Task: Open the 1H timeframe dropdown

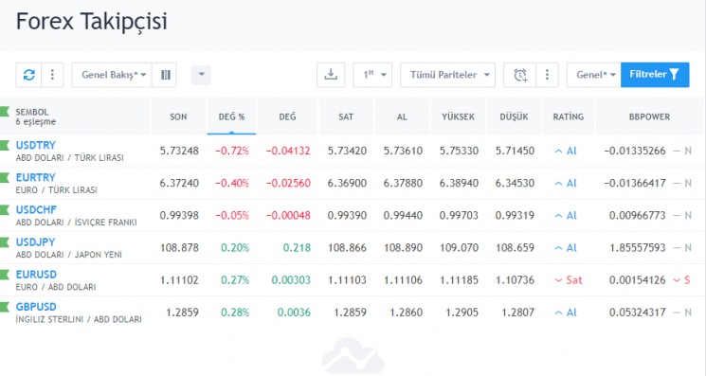Action: click(372, 75)
